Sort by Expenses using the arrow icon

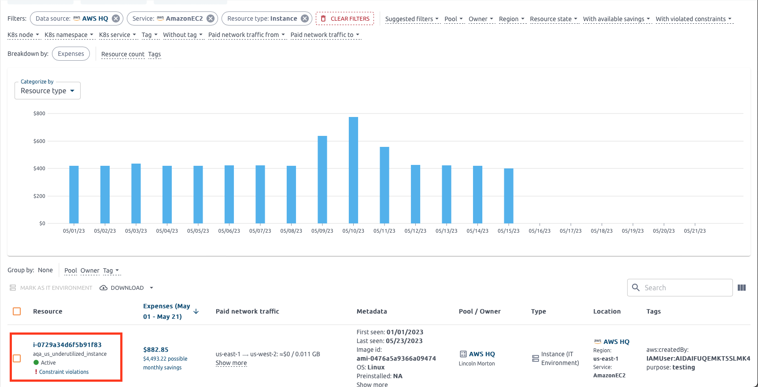coord(196,311)
